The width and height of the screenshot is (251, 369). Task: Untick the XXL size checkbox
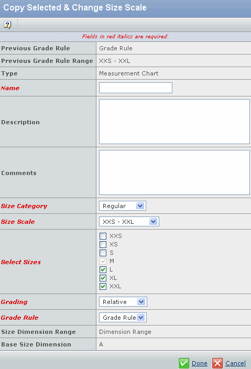[103, 286]
